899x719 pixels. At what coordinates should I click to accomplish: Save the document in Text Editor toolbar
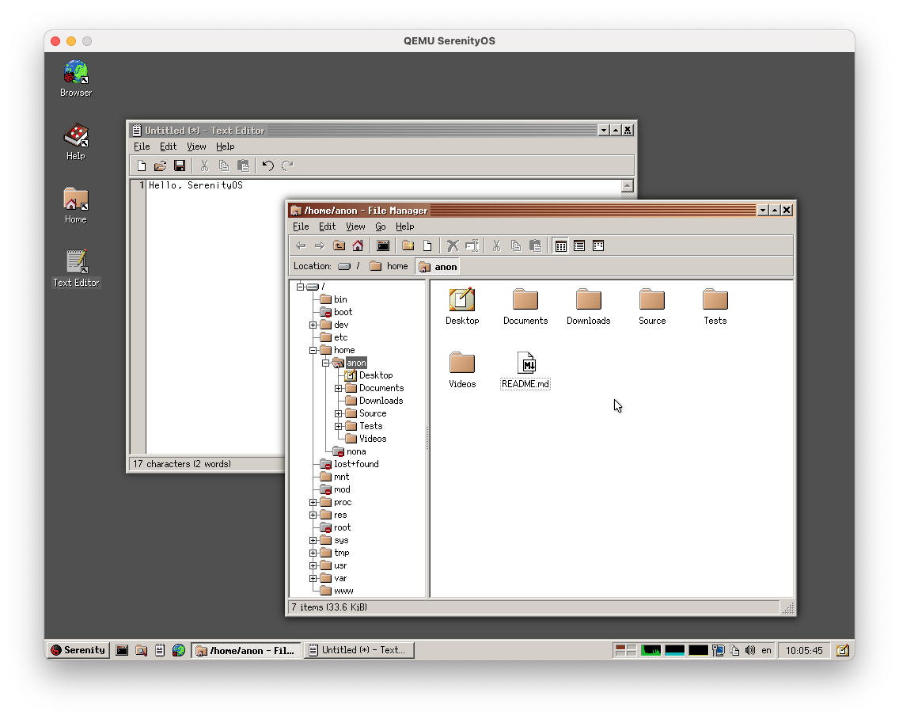click(x=180, y=165)
